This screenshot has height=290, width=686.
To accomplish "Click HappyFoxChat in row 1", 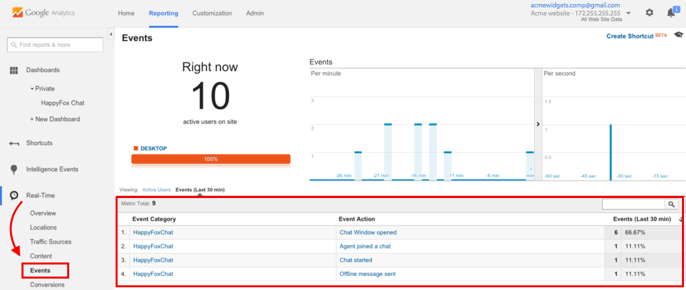I will click(153, 233).
